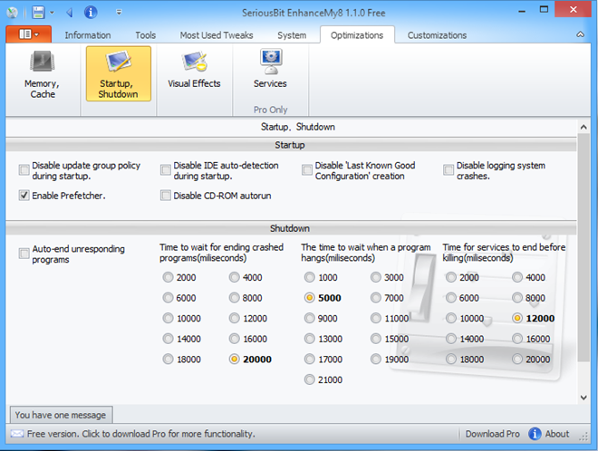
Task: Click the vertical scrollbar thumb
Action: [x=584, y=247]
